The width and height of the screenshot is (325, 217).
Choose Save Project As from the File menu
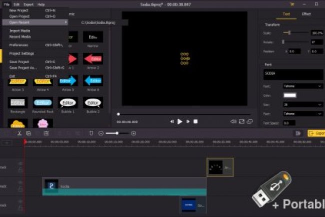[35, 68]
